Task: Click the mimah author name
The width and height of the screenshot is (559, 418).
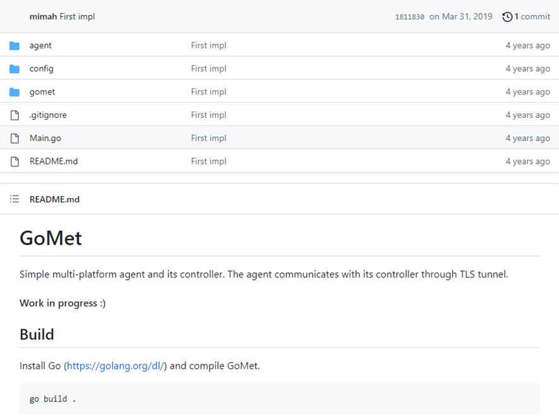Action: [x=43, y=16]
